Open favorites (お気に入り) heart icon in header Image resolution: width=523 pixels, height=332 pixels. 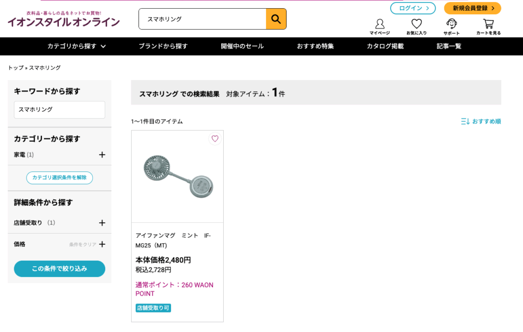click(416, 27)
